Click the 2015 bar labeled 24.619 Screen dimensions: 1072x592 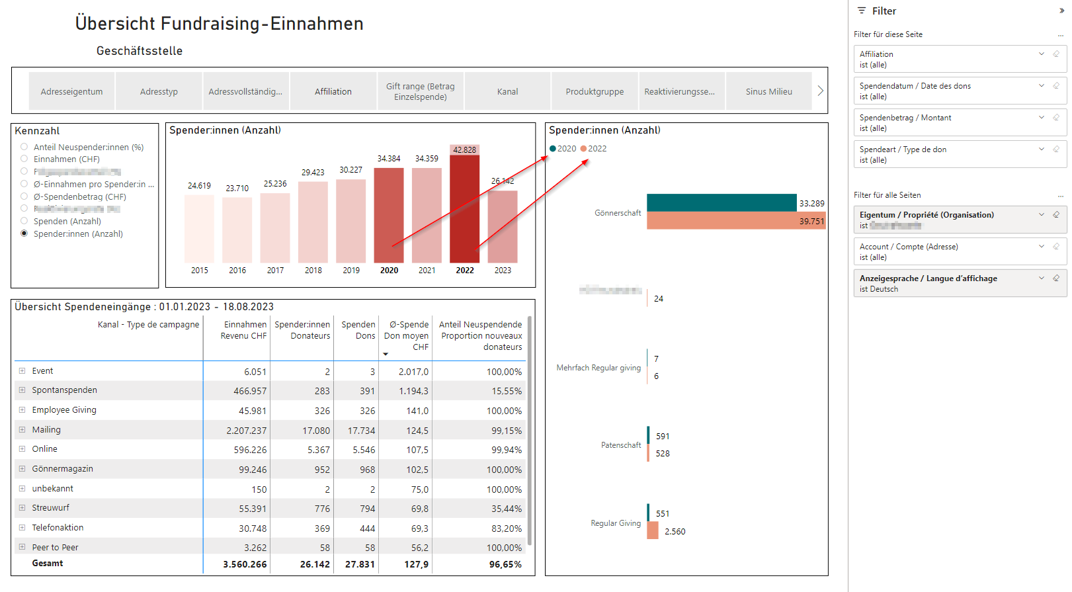click(199, 229)
